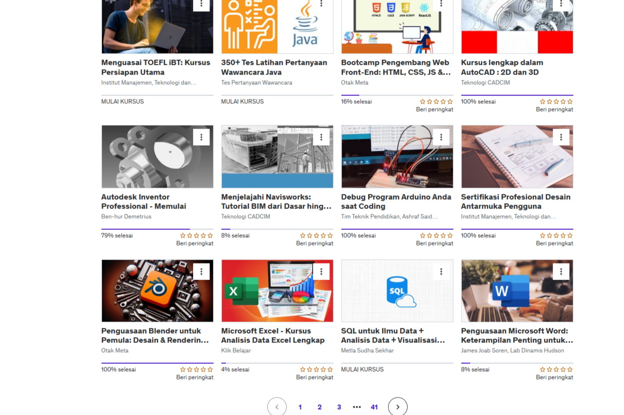Go to page 2 of courses

coord(319,407)
